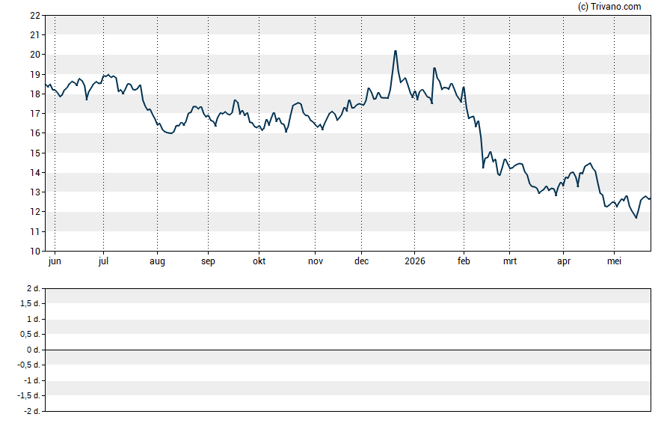Click the 'nov' month label
The width and height of the screenshot is (664, 423).
316,261
